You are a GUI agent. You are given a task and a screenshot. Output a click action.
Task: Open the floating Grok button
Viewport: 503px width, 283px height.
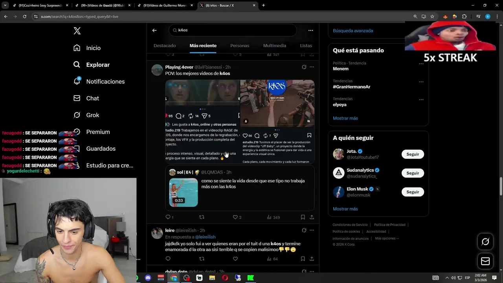[485, 242]
